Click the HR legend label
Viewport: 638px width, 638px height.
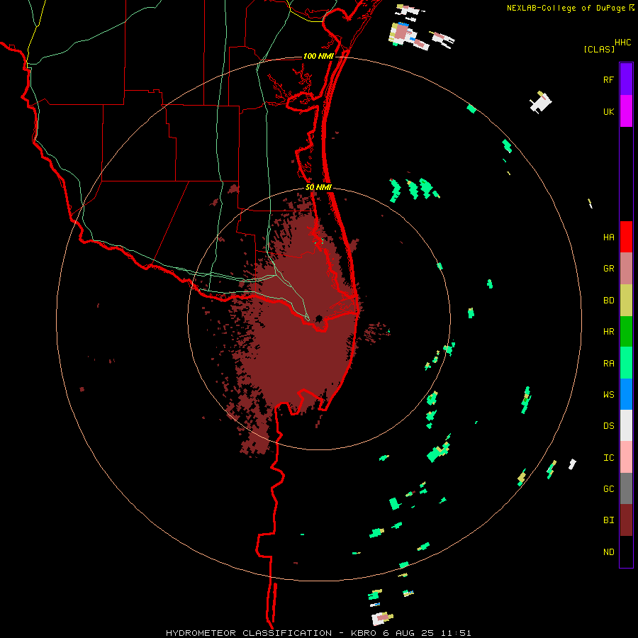(x=608, y=332)
